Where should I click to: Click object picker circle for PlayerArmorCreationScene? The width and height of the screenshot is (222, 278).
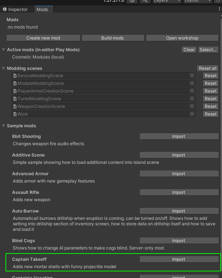[192, 91]
